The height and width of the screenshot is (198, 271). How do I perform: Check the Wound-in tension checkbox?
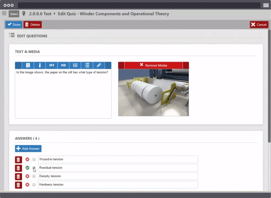click(34, 159)
